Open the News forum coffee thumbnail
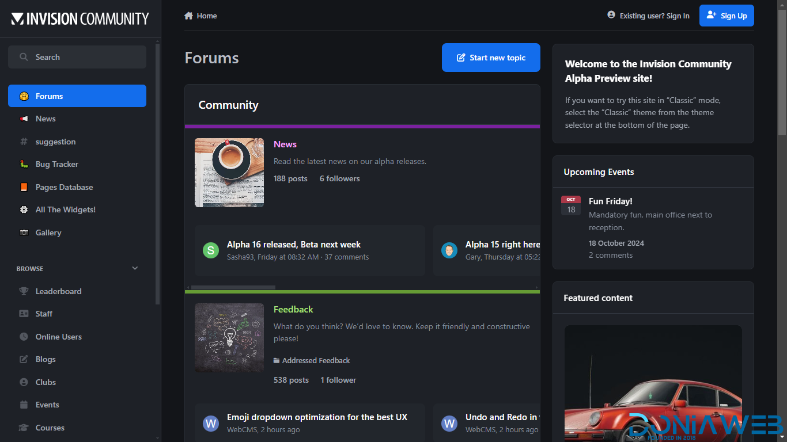This screenshot has height=442, width=787. [229, 173]
